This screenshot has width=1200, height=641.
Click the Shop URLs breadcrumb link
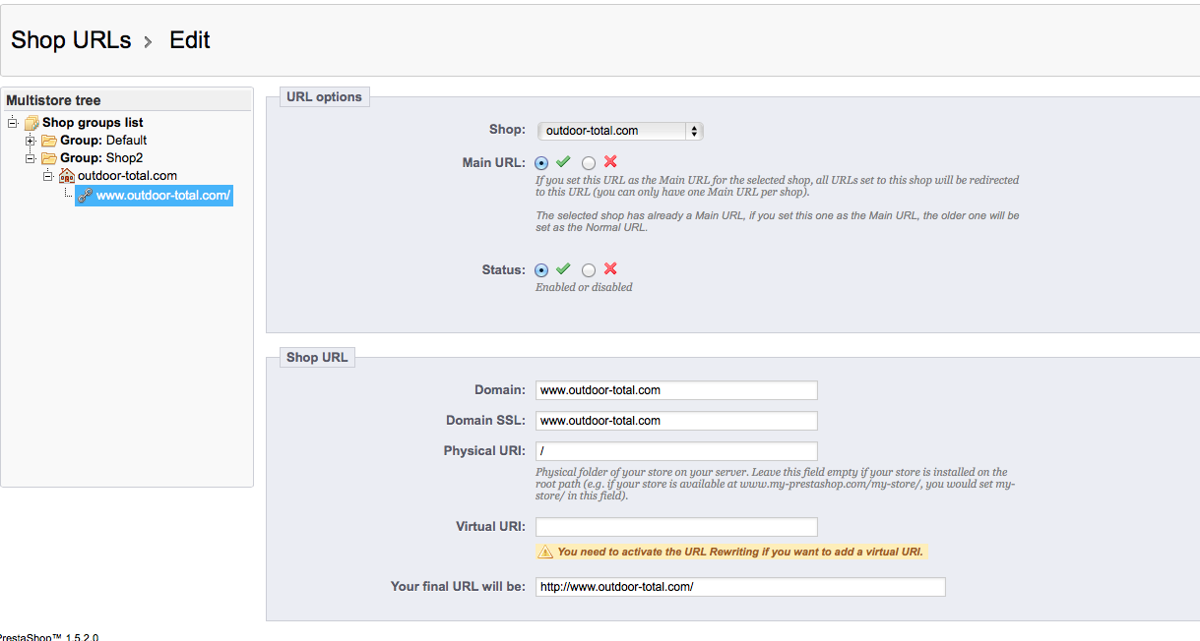point(71,40)
